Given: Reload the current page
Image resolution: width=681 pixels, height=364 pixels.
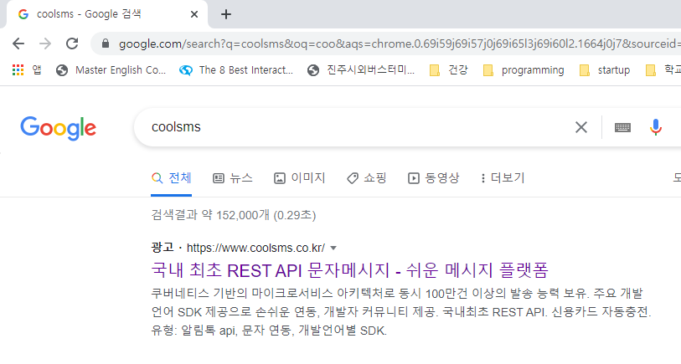Looking at the screenshot, I should 72,44.
